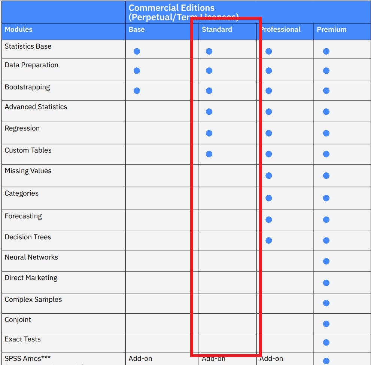Image resolution: width=371 pixels, height=365 pixels.
Task: Click Add-on in SPSS Amos Professional cell
Action: point(271,359)
